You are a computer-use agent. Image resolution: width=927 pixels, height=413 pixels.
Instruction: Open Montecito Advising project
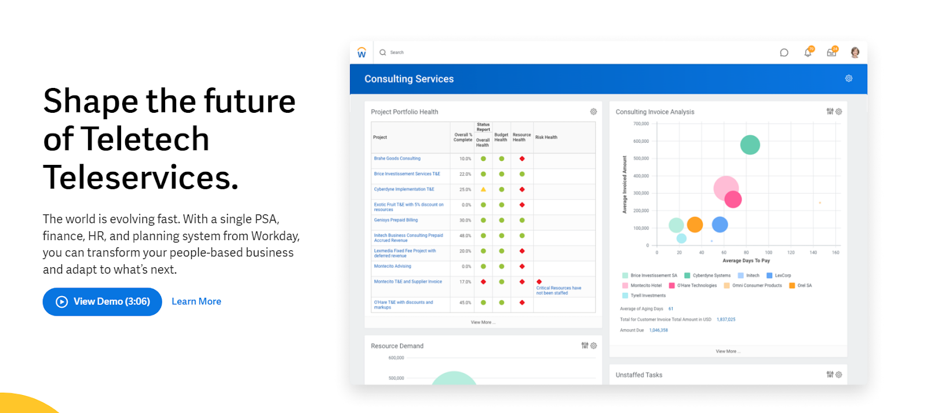[392, 267]
